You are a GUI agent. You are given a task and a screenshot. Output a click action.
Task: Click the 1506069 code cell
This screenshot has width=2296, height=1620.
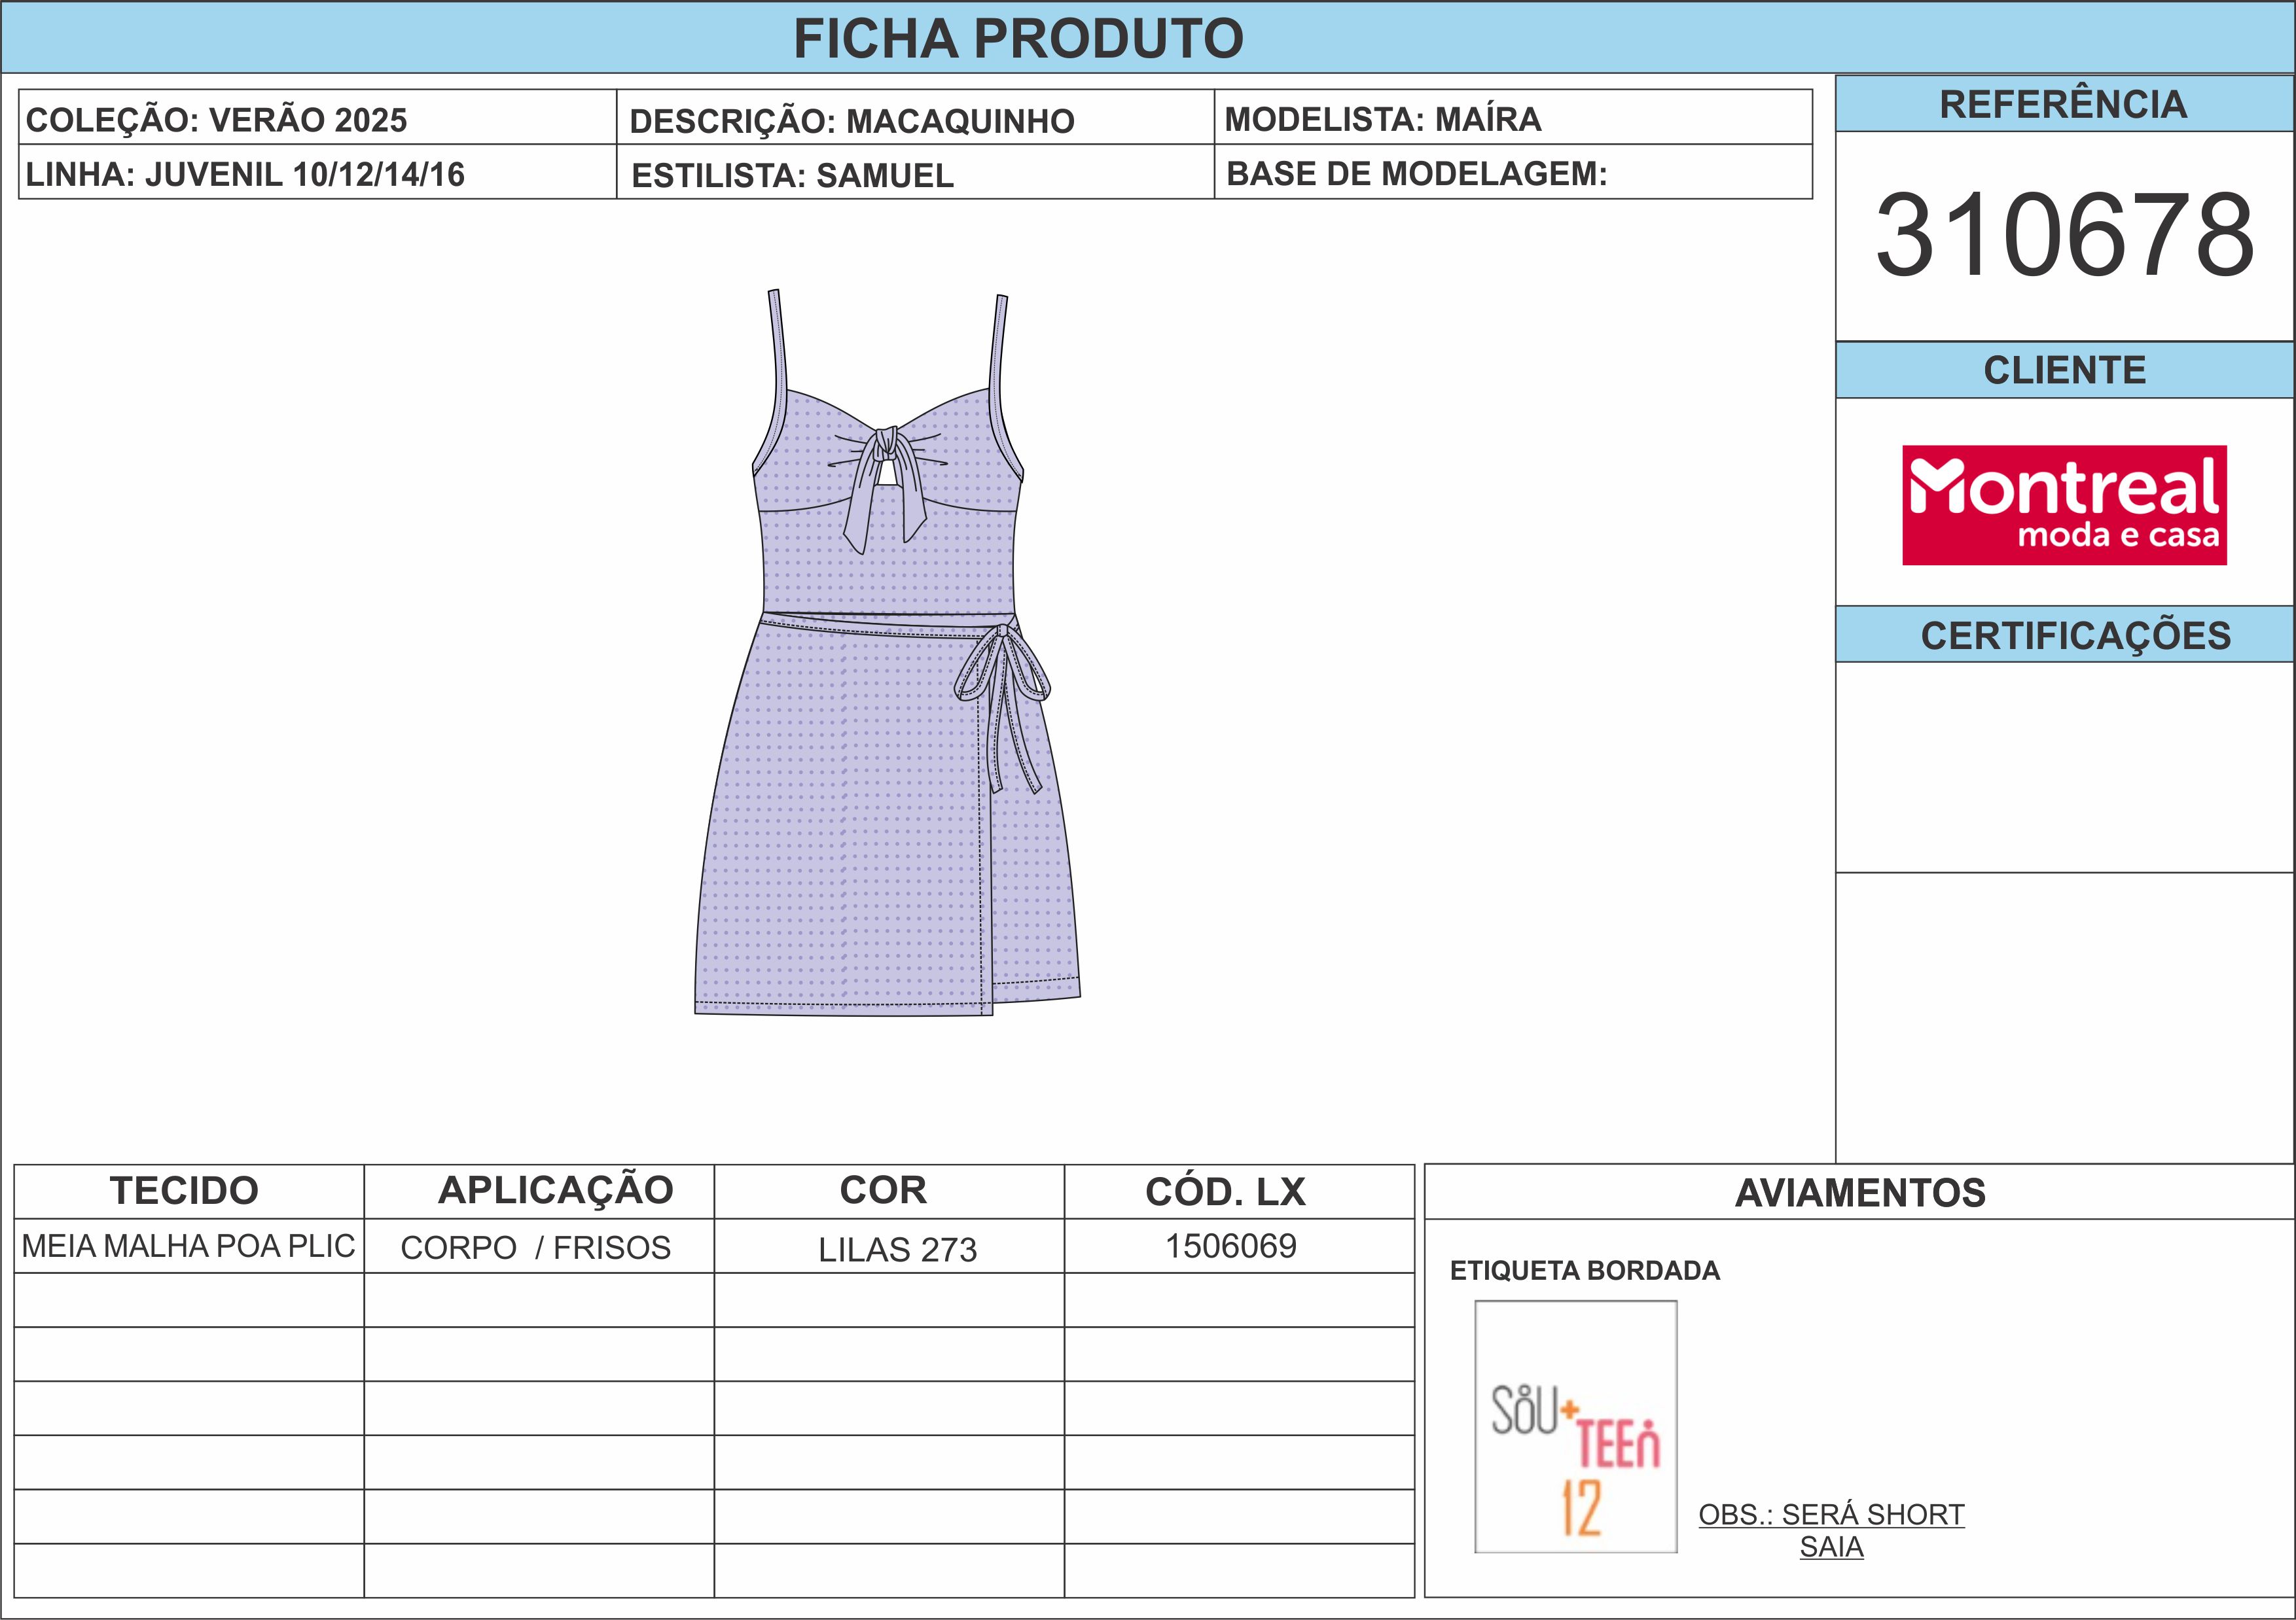tap(1230, 1246)
